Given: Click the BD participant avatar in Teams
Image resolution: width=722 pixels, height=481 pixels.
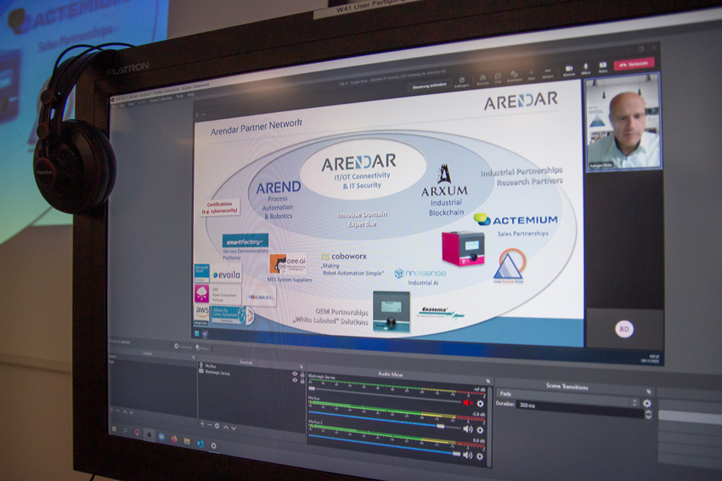Looking at the screenshot, I should pos(624,329).
